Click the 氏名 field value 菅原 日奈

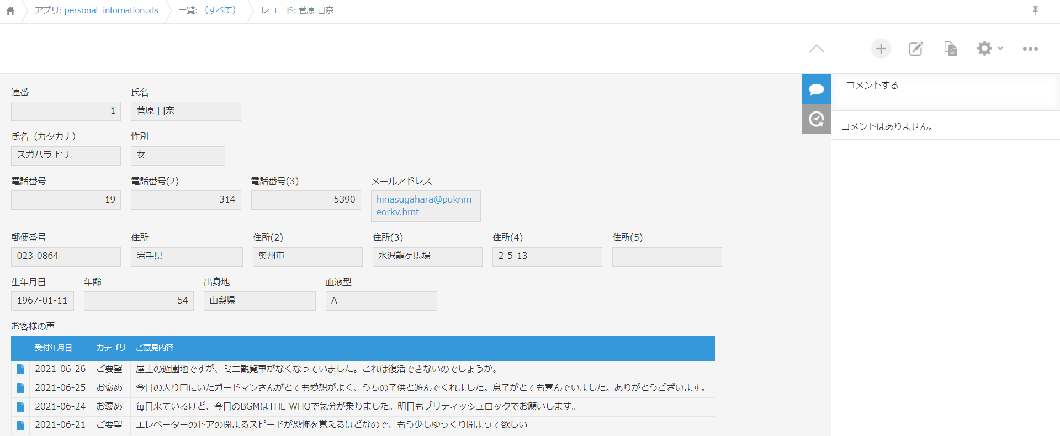click(186, 111)
